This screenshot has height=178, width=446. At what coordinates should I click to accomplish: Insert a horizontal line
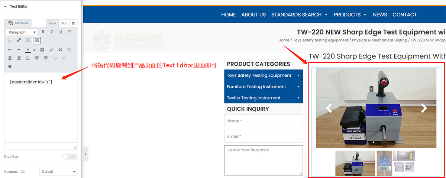19,50
